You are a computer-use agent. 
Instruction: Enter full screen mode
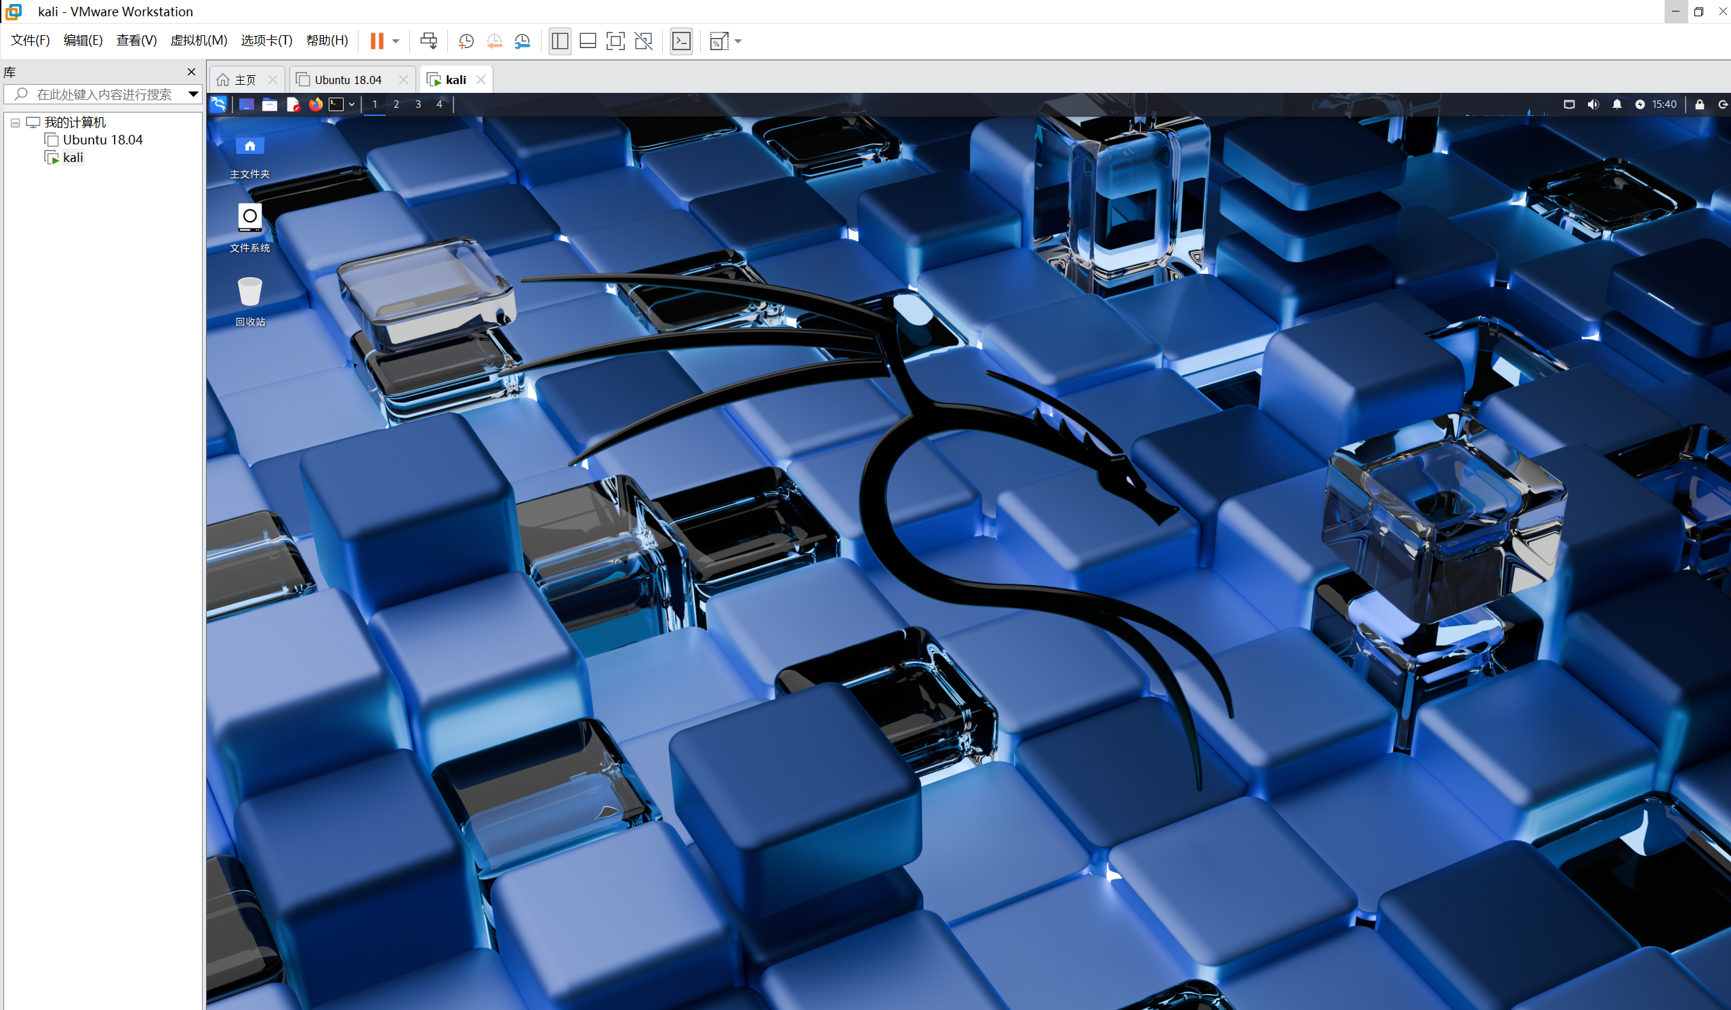pyautogui.click(x=615, y=41)
